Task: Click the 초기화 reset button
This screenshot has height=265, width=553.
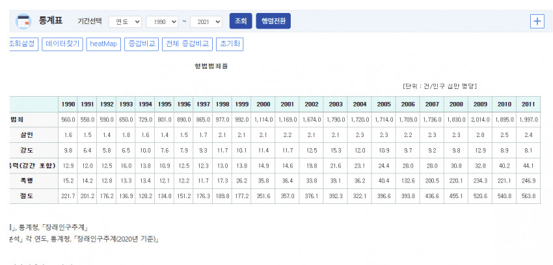Action: 229,44
